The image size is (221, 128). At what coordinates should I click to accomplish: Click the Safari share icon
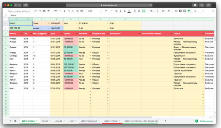(x=202, y=5)
